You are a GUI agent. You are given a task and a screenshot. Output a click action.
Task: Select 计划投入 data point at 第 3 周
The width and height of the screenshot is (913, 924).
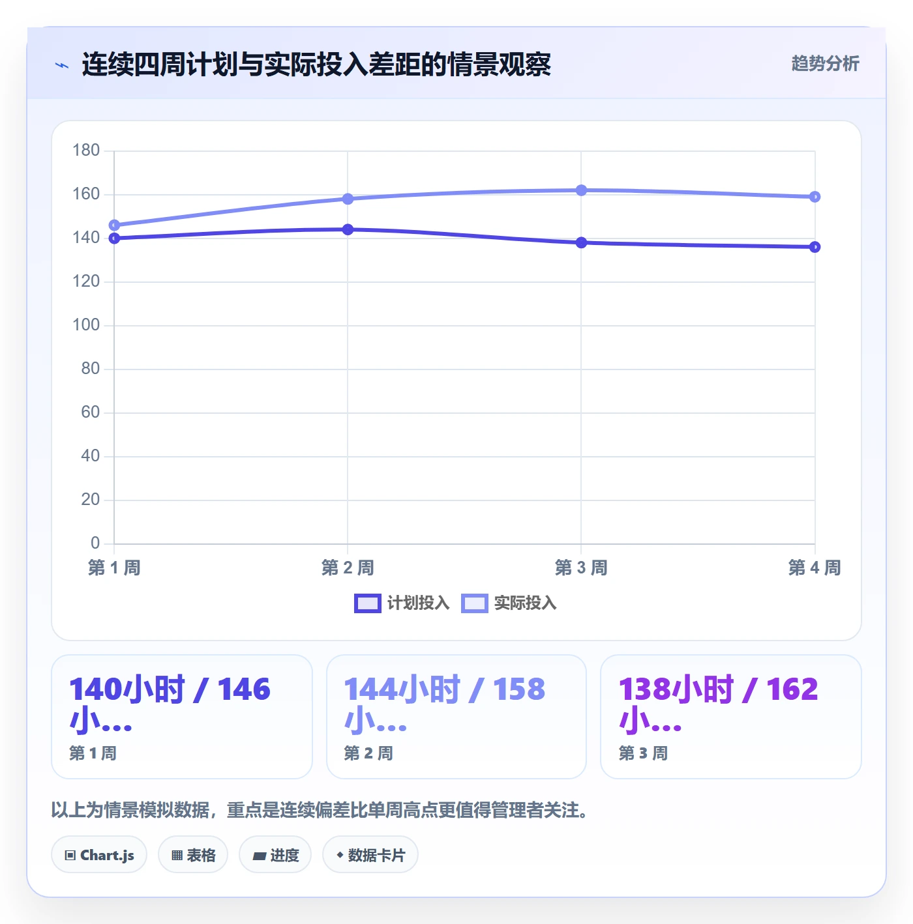tap(581, 242)
